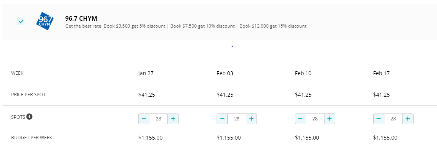Screen dimensions: 437x148
Task: Decrease spots for Feb 17 week
Action: click(x=379, y=119)
